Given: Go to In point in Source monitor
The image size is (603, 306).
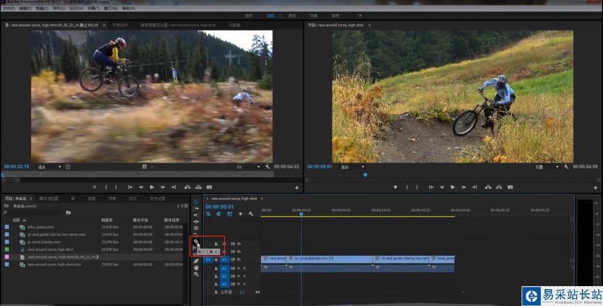Looking at the screenshot, I should pyautogui.click(x=130, y=187).
